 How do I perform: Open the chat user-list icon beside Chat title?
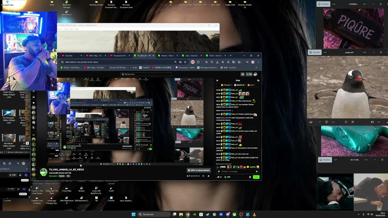[x=258, y=81]
